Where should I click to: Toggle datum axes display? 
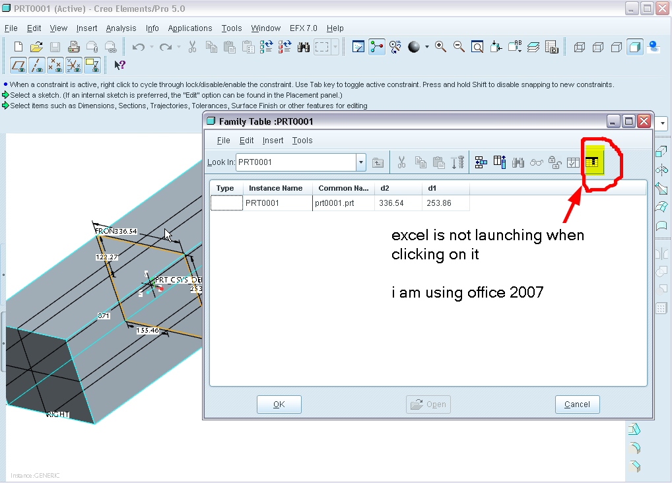[37, 65]
